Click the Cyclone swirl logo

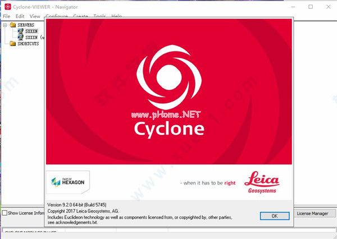click(169, 77)
